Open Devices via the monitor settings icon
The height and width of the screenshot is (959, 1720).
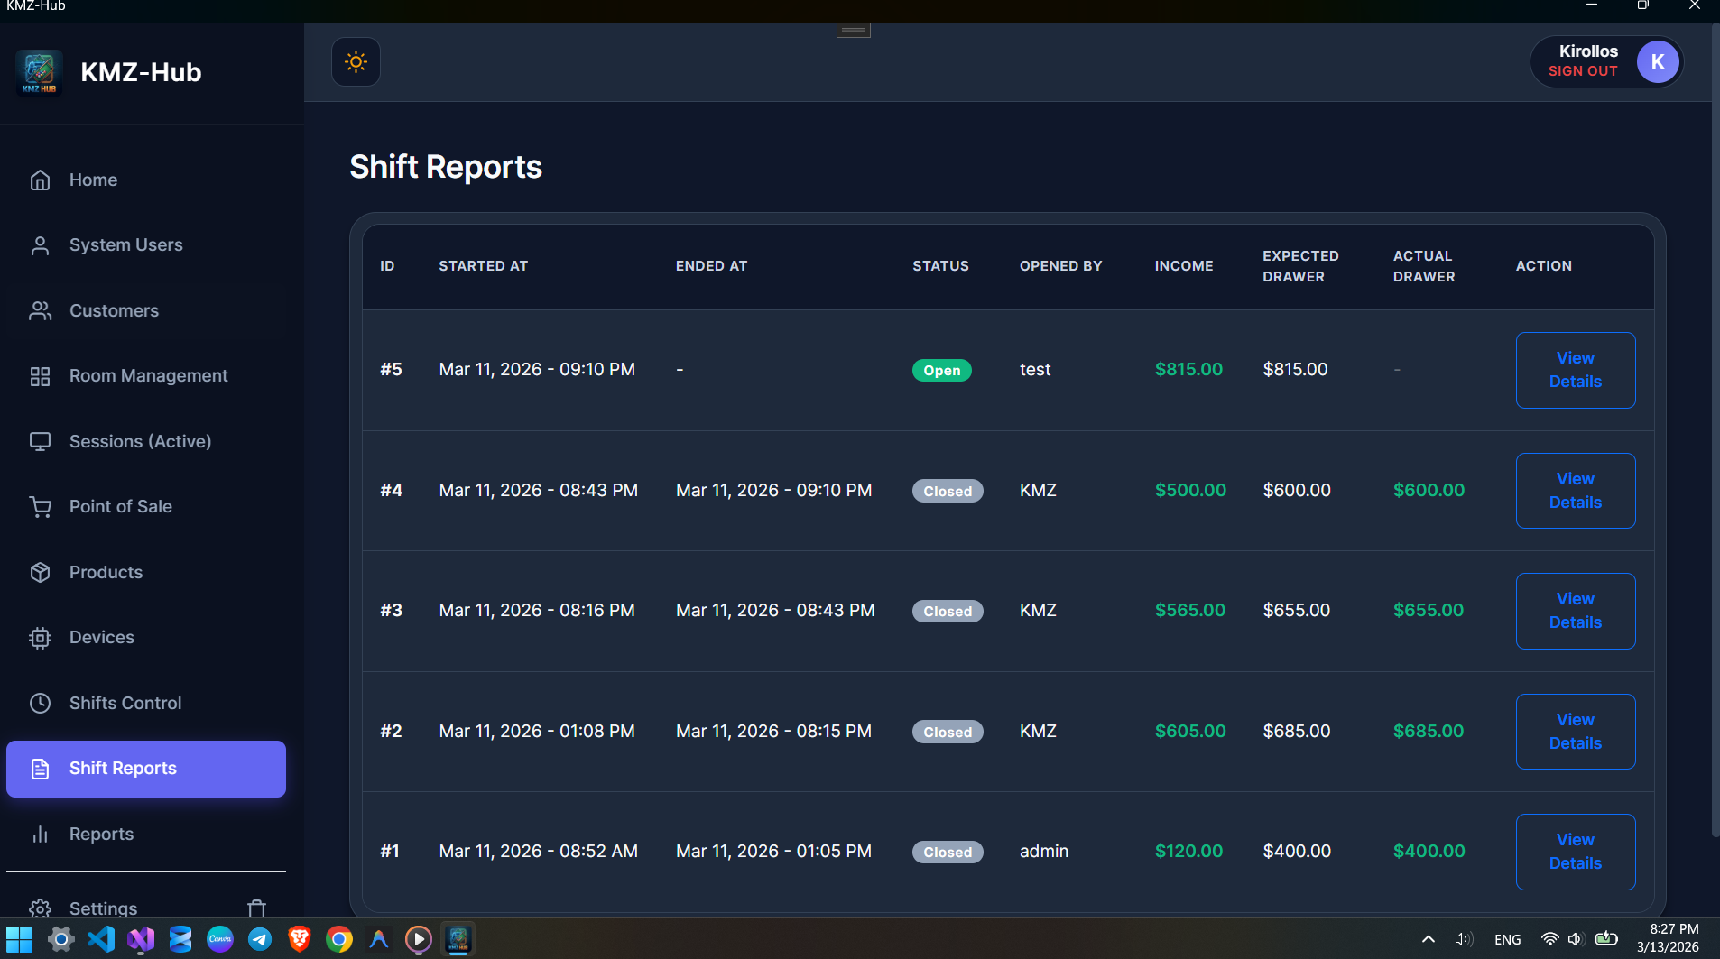[x=41, y=638]
